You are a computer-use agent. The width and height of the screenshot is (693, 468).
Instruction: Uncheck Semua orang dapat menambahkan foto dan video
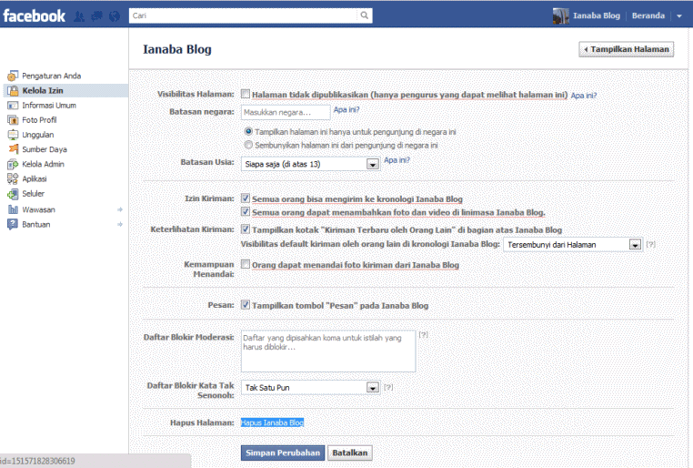246,211
